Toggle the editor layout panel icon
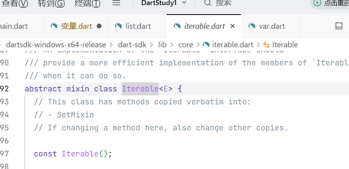This screenshot has width=349, height=169. [x=339, y=26]
